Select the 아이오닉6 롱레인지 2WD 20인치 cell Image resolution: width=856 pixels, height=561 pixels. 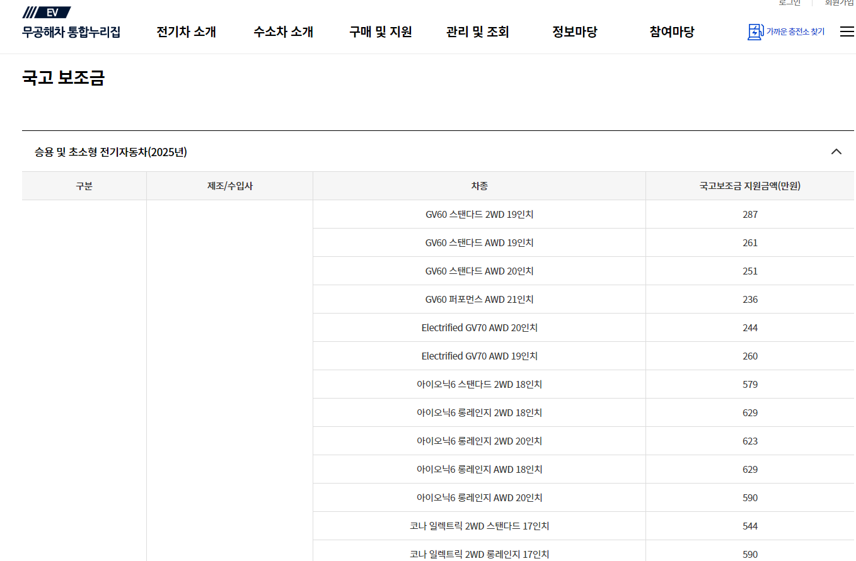click(x=480, y=441)
